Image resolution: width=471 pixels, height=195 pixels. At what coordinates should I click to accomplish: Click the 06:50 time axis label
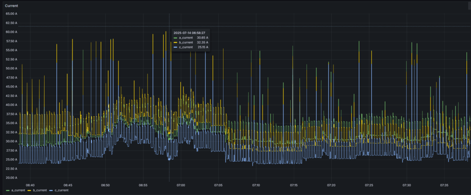pos(105,185)
